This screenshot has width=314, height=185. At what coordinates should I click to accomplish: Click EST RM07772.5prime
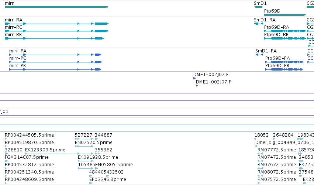260,154
